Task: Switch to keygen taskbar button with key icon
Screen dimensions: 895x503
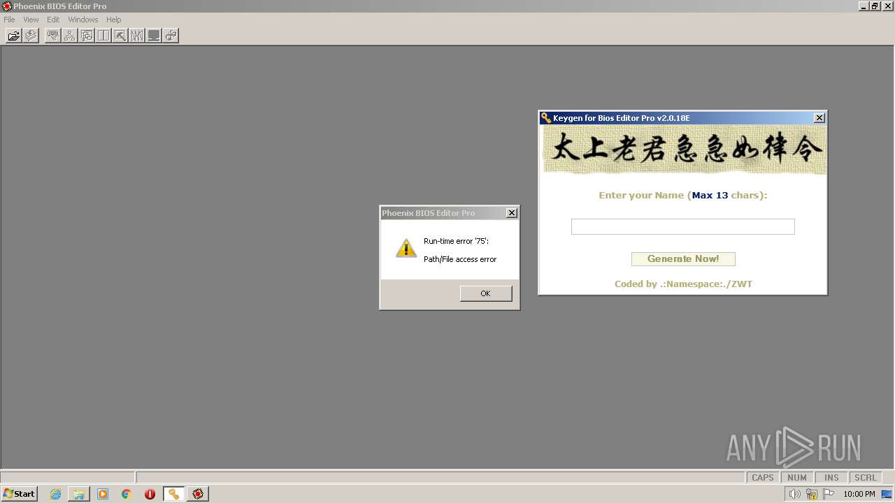Action: coord(173,494)
